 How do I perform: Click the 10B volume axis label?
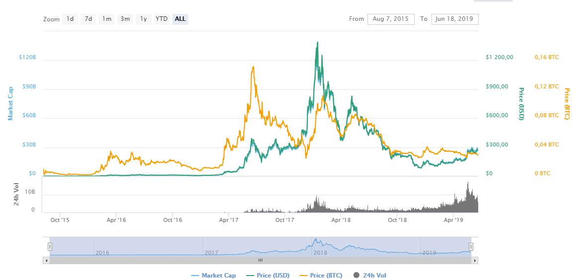click(x=30, y=192)
